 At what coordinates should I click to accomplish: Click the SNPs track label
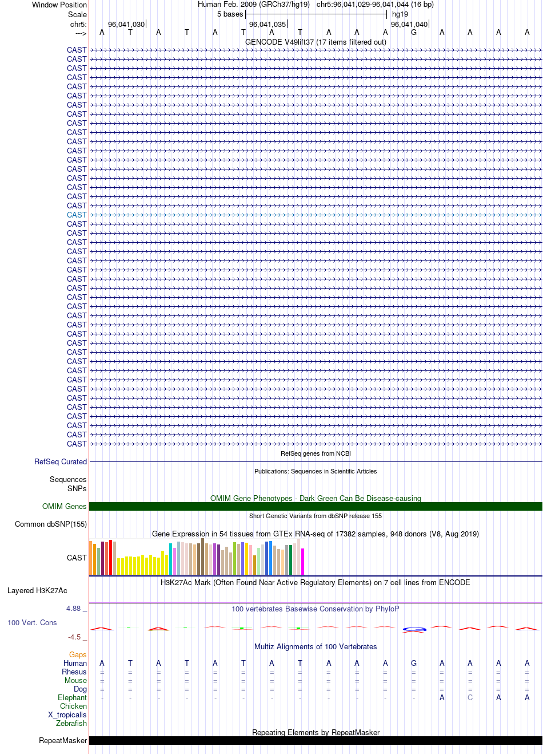77,488
